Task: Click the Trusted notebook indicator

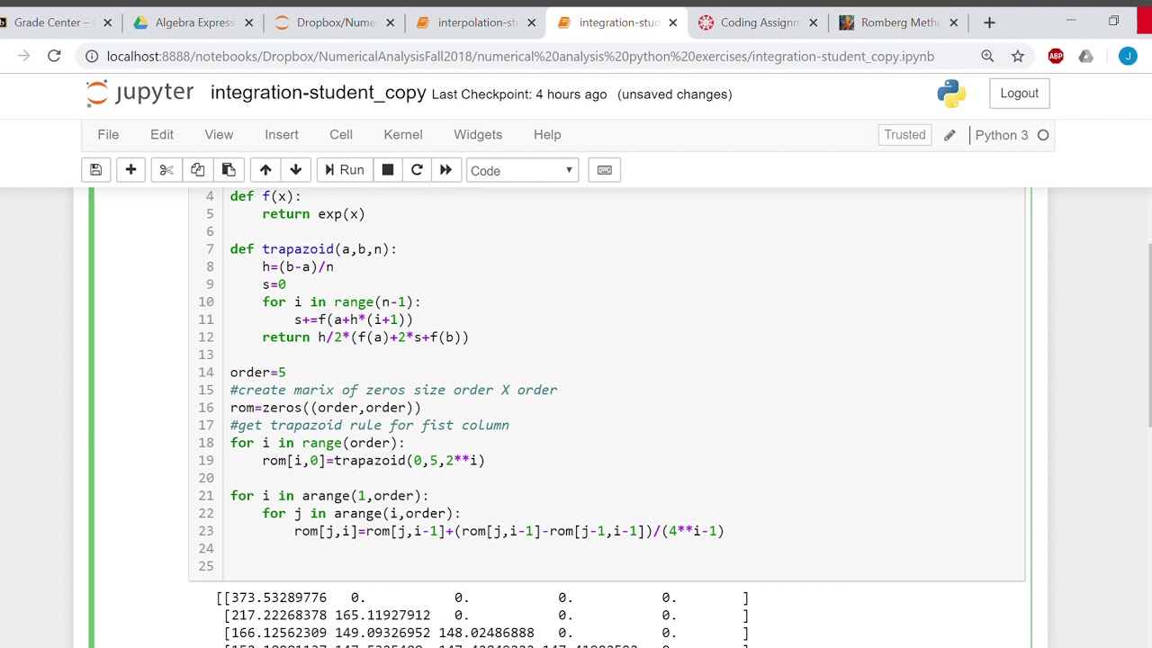Action: point(904,134)
